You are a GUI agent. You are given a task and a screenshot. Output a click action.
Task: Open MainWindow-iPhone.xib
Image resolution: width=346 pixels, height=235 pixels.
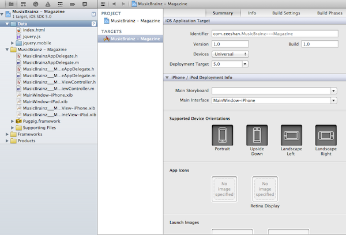coord(48,95)
